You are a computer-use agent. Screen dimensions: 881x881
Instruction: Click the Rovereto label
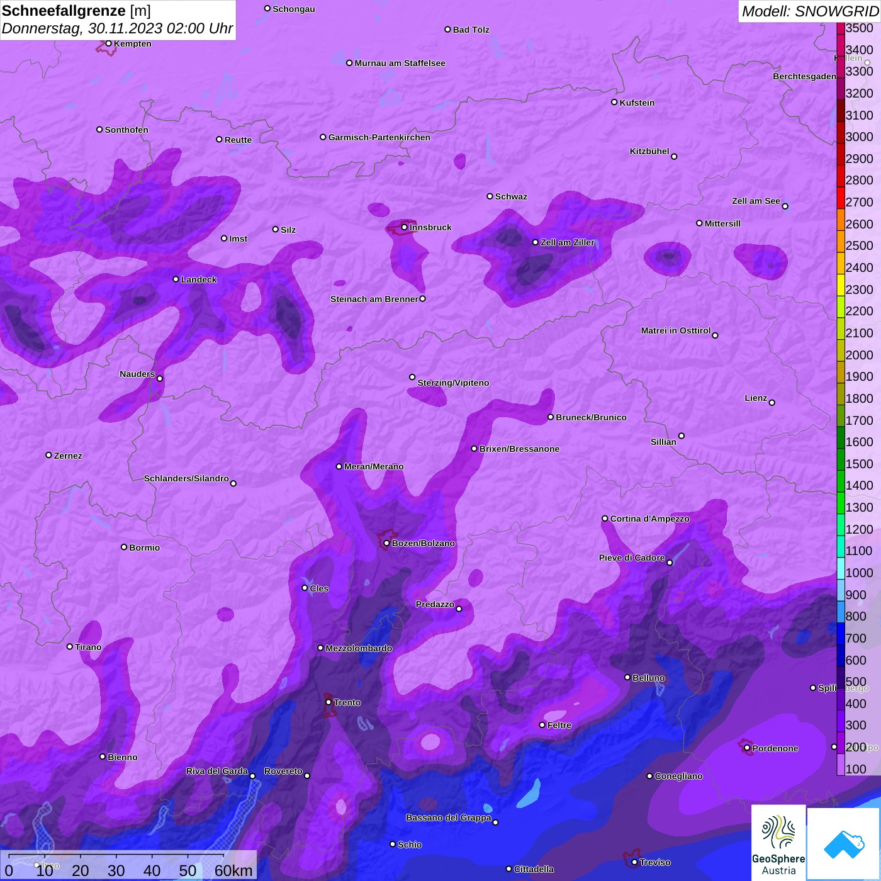(283, 771)
